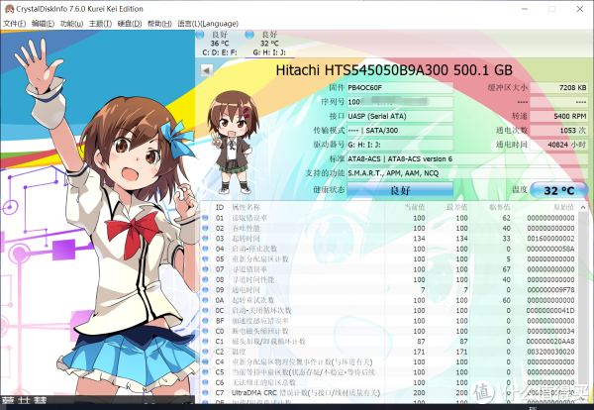
Task: Click the 属性名称 column header
Action: click(x=246, y=207)
